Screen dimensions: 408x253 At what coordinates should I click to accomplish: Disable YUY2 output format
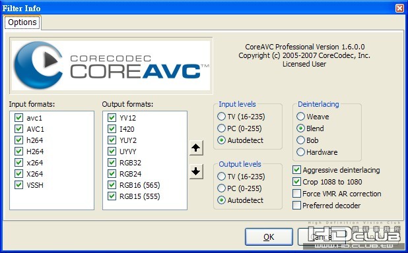pyautogui.click(x=112, y=140)
